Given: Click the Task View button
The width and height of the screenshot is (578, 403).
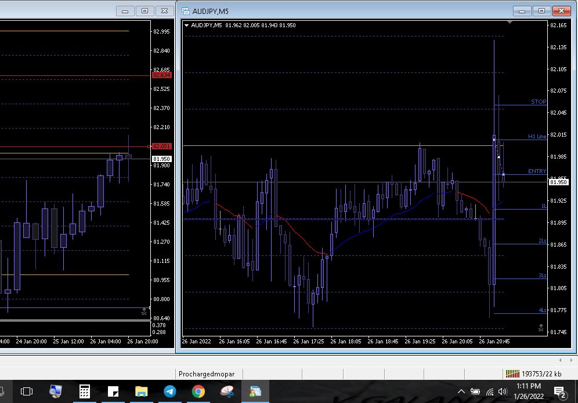Looking at the screenshot, I should (x=27, y=392).
